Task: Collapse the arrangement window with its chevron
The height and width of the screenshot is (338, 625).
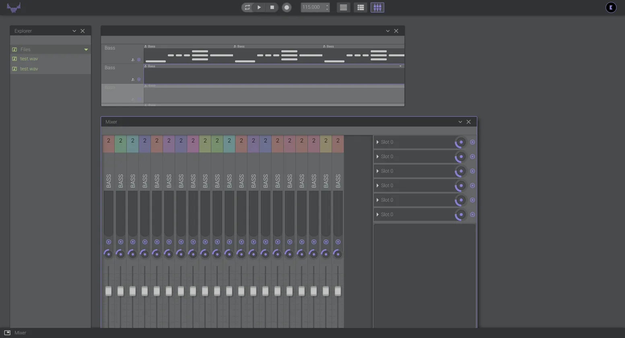Action: click(x=388, y=31)
